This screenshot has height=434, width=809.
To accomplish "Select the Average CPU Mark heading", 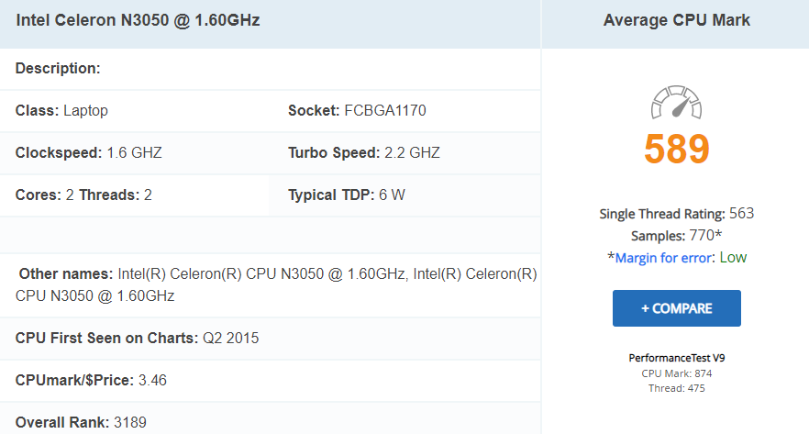I will pyautogui.click(x=677, y=20).
